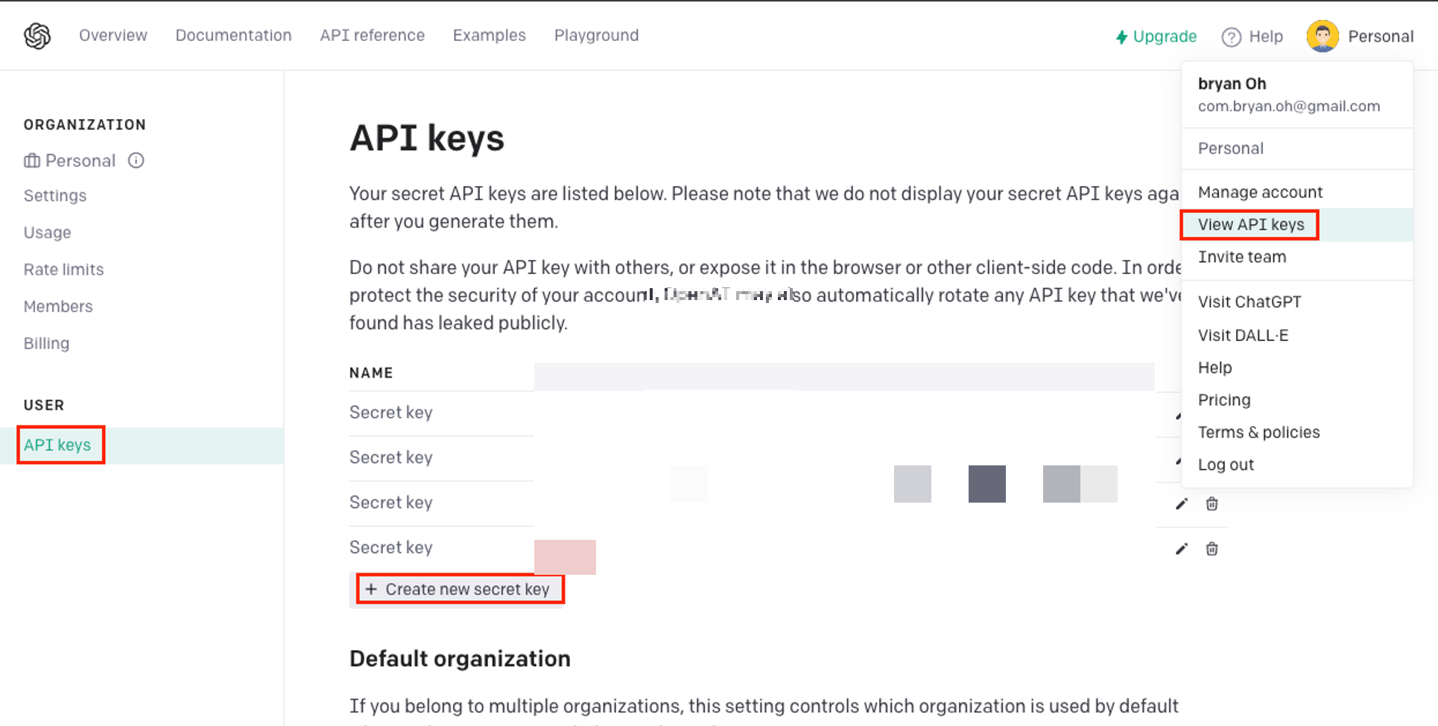Choose Visit DALL·E from menu

coord(1297,335)
